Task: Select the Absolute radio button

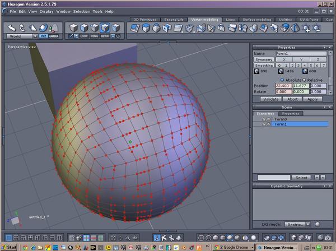Action: pos(283,80)
